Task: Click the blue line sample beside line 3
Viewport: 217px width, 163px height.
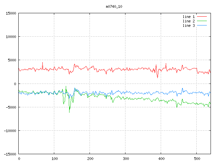Action: pos(202,25)
